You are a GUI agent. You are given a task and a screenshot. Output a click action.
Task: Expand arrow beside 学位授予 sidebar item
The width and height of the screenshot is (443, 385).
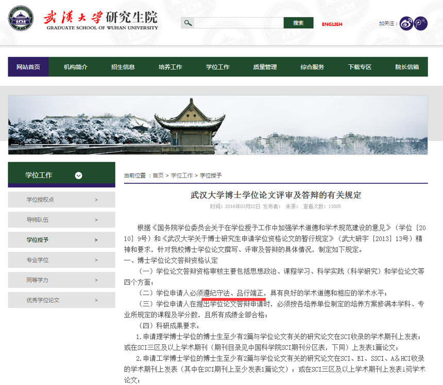[x=96, y=240]
